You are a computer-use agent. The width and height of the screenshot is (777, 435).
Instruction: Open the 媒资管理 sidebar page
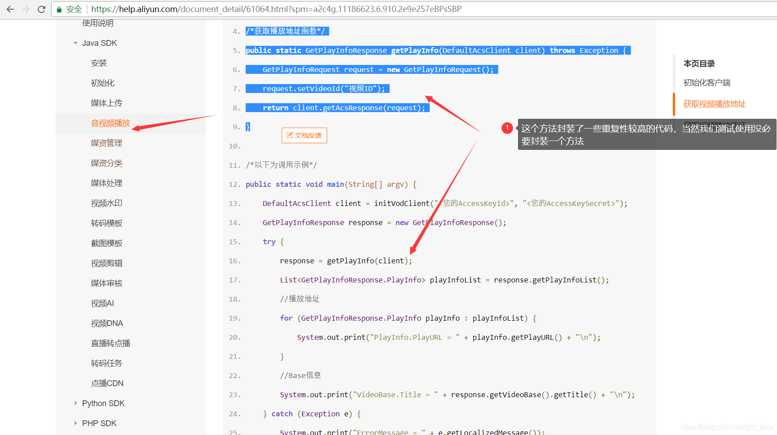(x=106, y=143)
